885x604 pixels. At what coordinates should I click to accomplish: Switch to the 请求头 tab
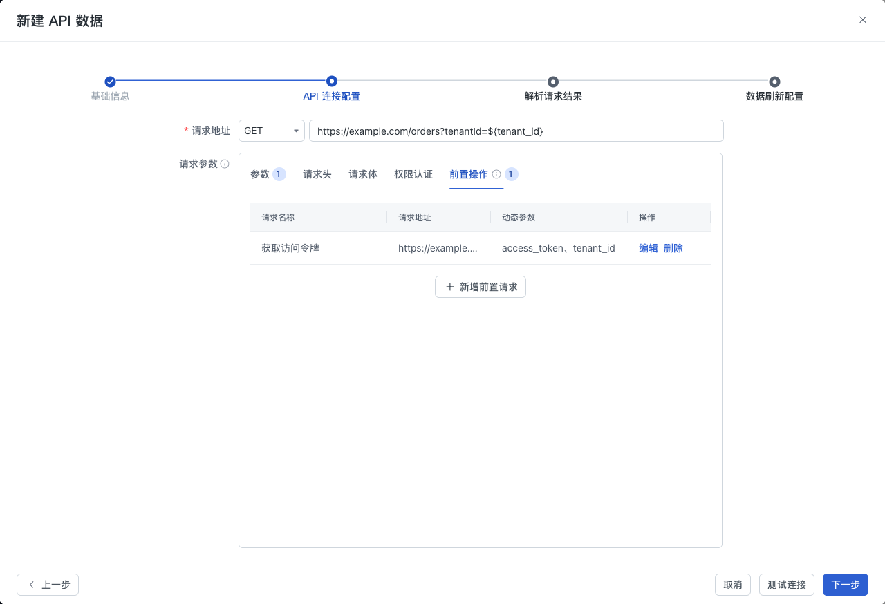tap(317, 174)
